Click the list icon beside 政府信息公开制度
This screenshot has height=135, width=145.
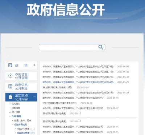tap(10, 86)
